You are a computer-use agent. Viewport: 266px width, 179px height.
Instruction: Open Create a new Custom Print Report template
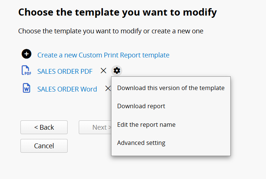pyautogui.click(x=103, y=55)
